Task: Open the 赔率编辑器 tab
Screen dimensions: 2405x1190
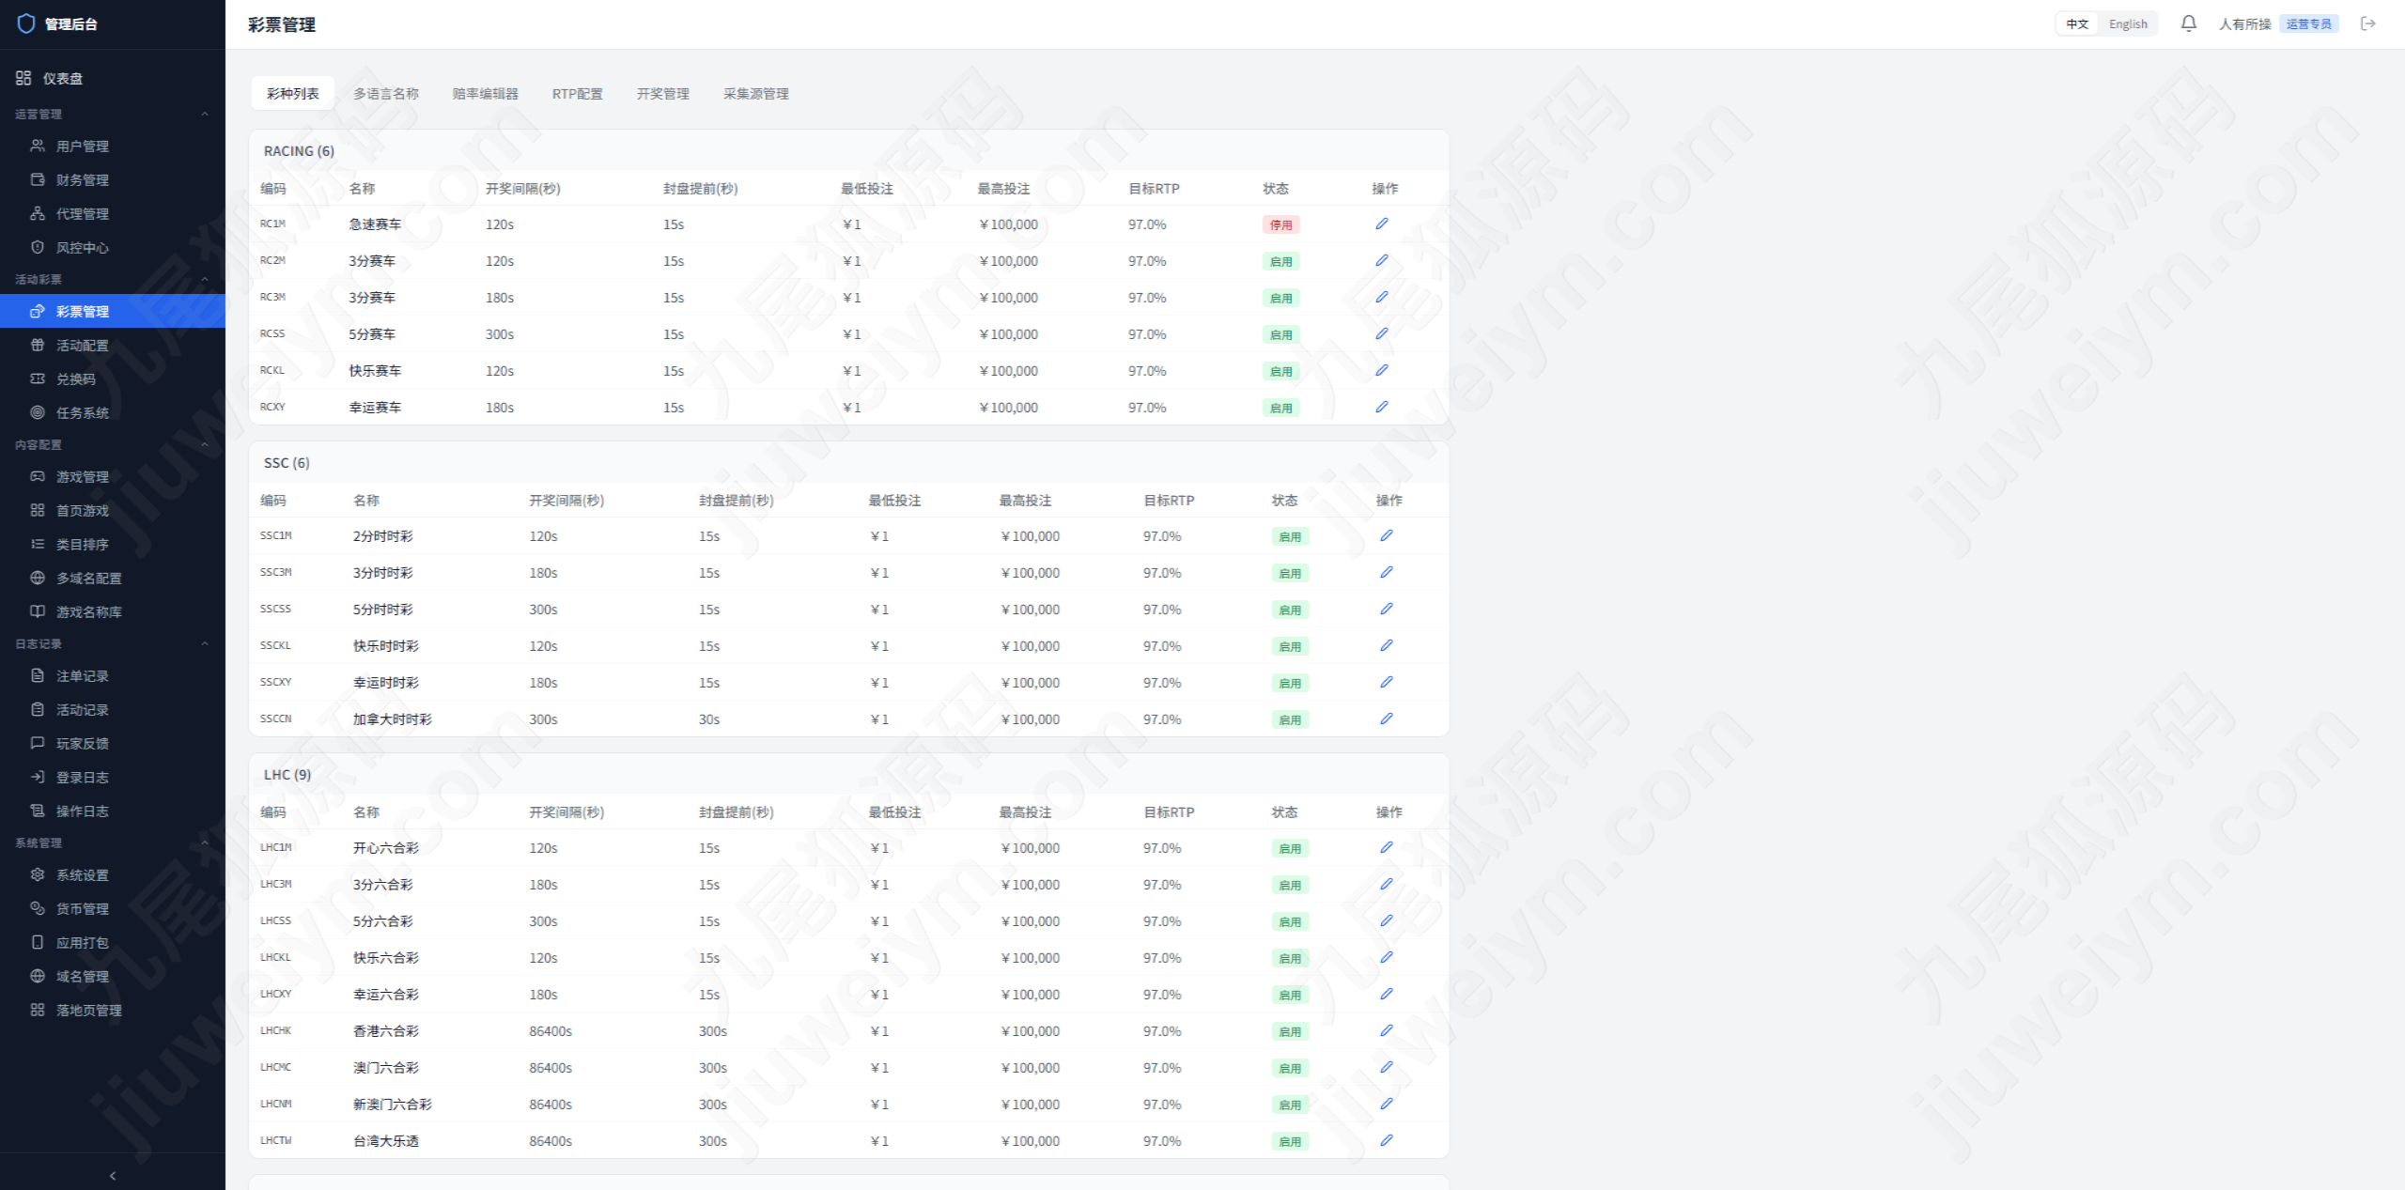Action: coord(486,93)
